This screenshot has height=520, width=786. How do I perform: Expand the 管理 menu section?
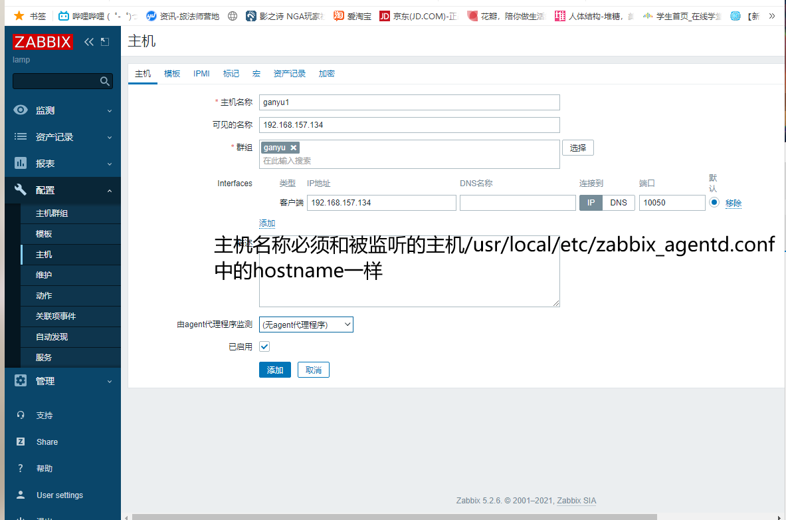coord(110,381)
